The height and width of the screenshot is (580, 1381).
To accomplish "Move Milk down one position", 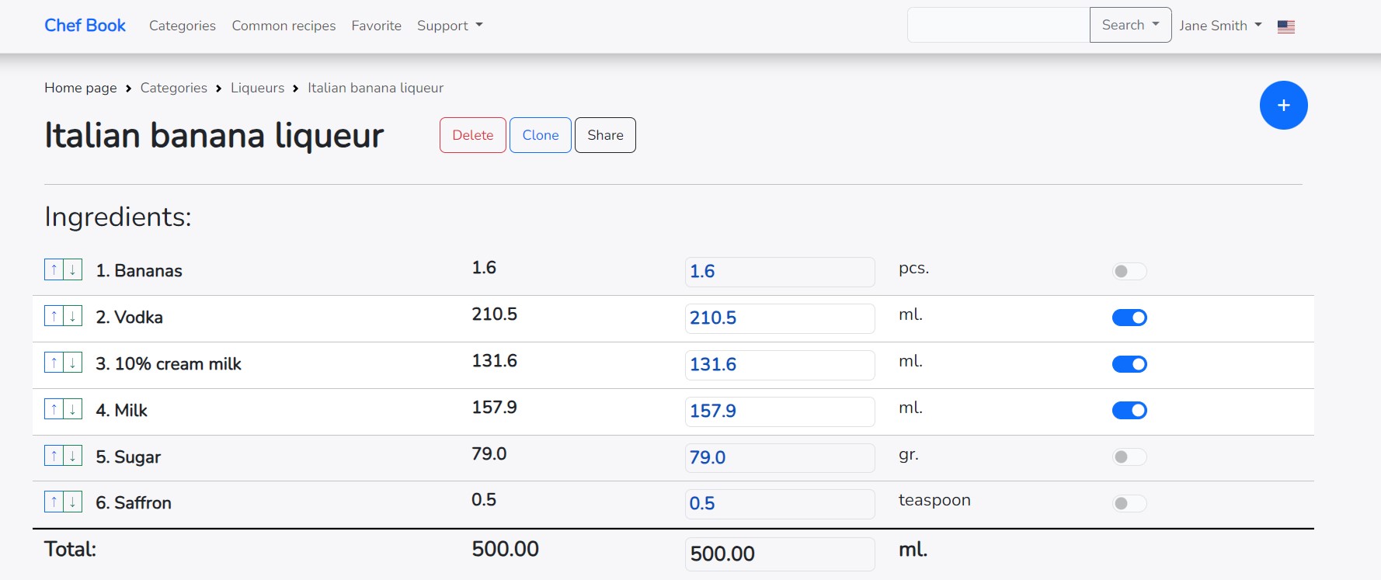I will 73,410.
